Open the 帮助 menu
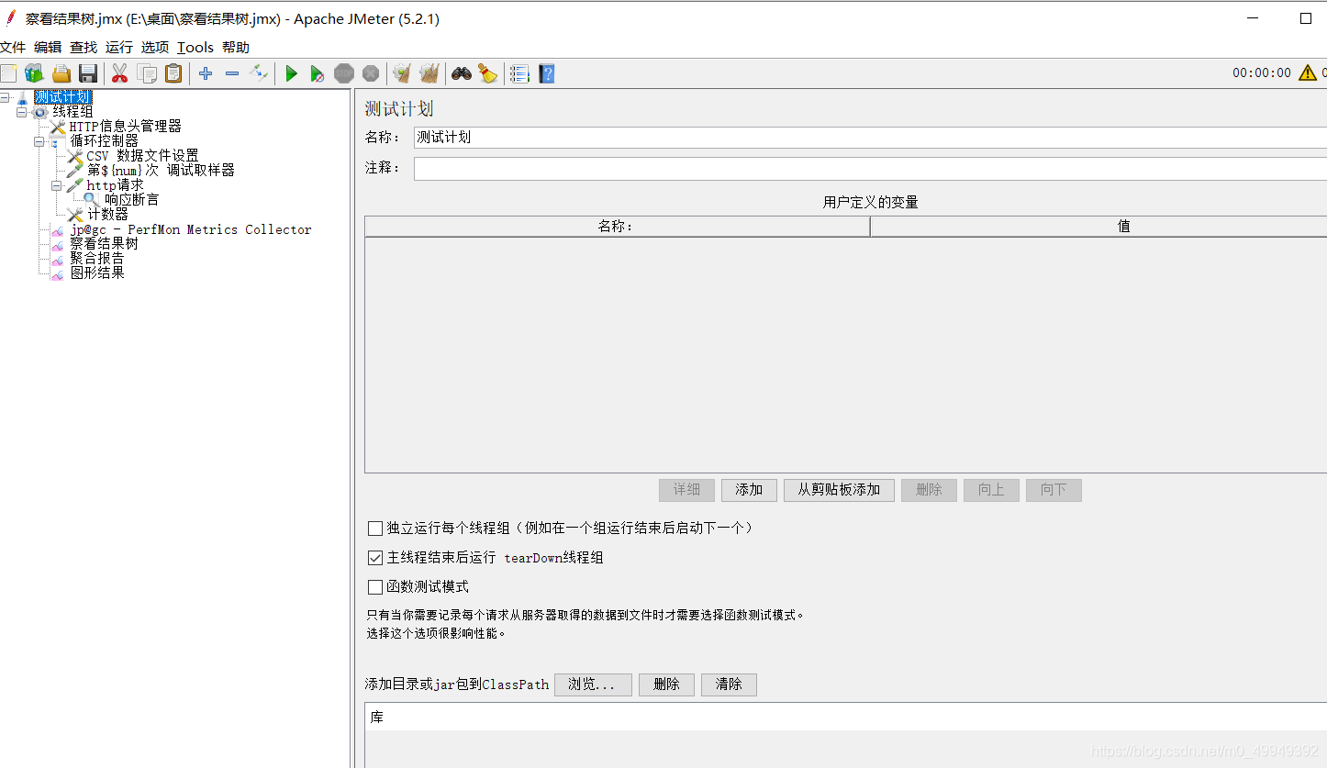Viewport: 1327px width, 768px height. coord(236,48)
